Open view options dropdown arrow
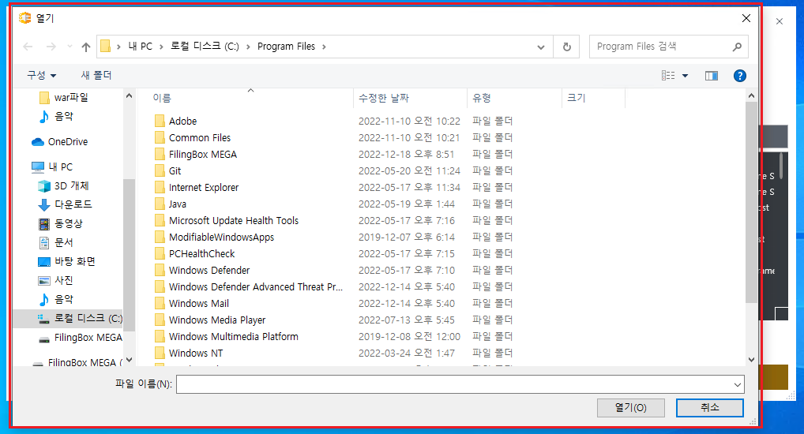The height and width of the screenshot is (434, 804). [685, 76]
